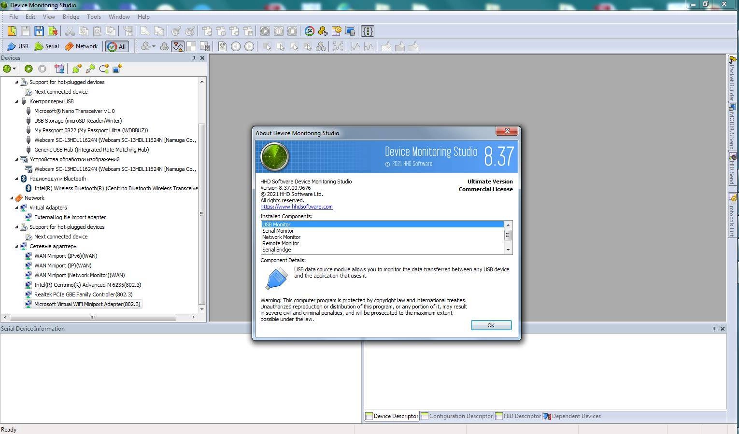Image resolution: width=739 pixels, height=434 pixels.
Task: Click OK in About dialog
Action: pos(491,325)
